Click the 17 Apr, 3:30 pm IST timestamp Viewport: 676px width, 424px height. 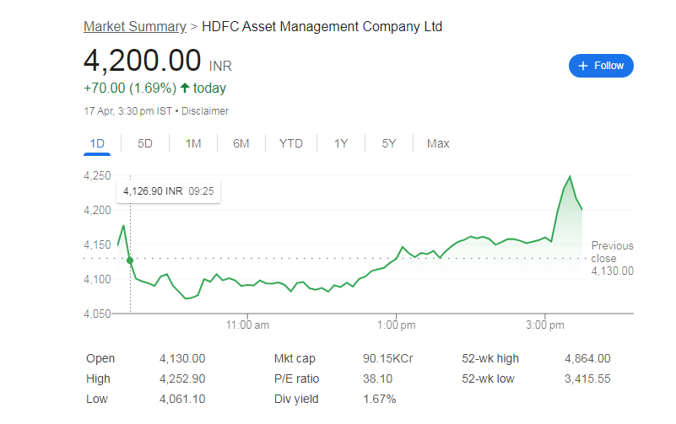tap(128, 111)
